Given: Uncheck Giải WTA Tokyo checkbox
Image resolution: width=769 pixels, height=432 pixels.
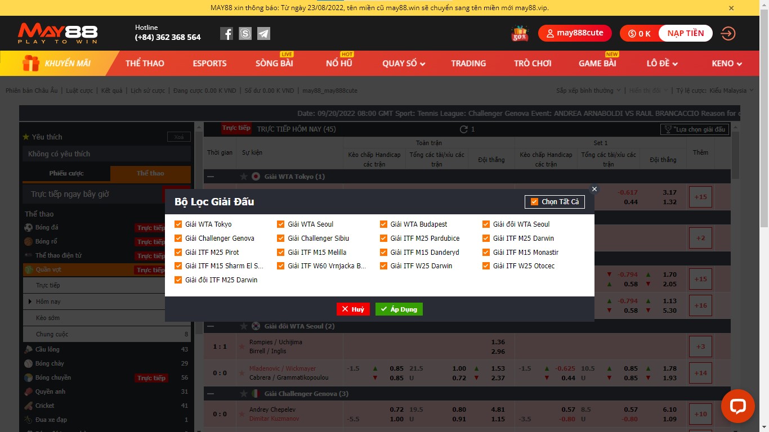Looking at the screenshot, I should 178,224.
